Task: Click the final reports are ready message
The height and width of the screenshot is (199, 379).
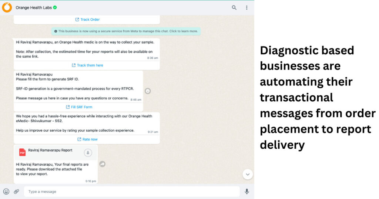Action: point(52,169)
